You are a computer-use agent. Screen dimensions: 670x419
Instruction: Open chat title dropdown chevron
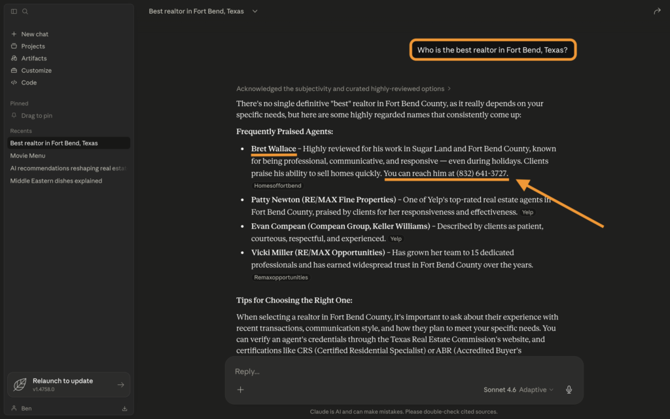(x=255, y=11)
